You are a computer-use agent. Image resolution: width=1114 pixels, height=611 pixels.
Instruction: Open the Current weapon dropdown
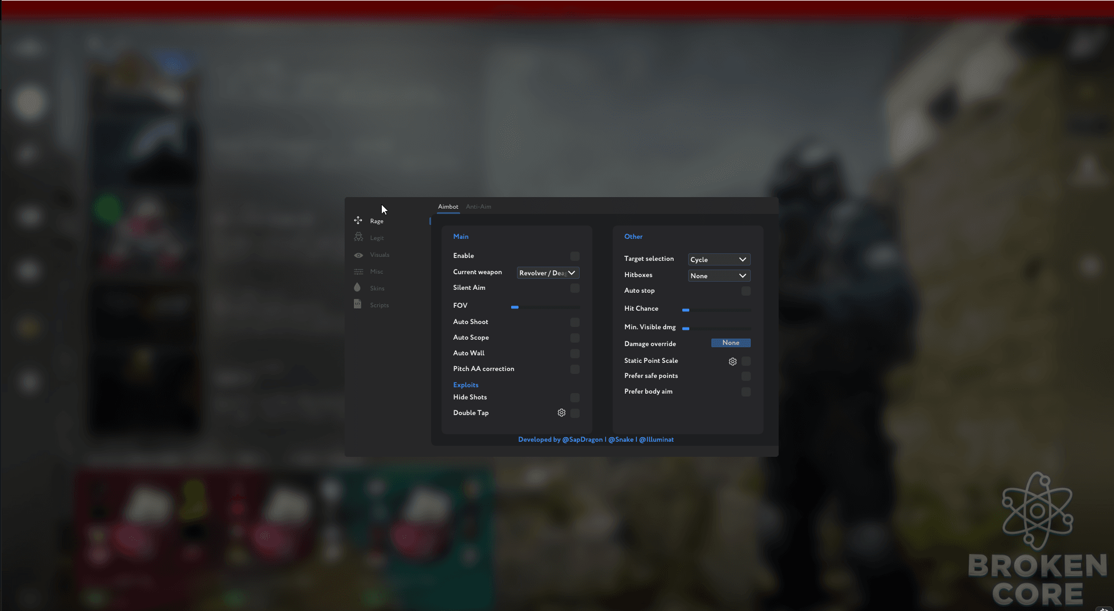548,272
